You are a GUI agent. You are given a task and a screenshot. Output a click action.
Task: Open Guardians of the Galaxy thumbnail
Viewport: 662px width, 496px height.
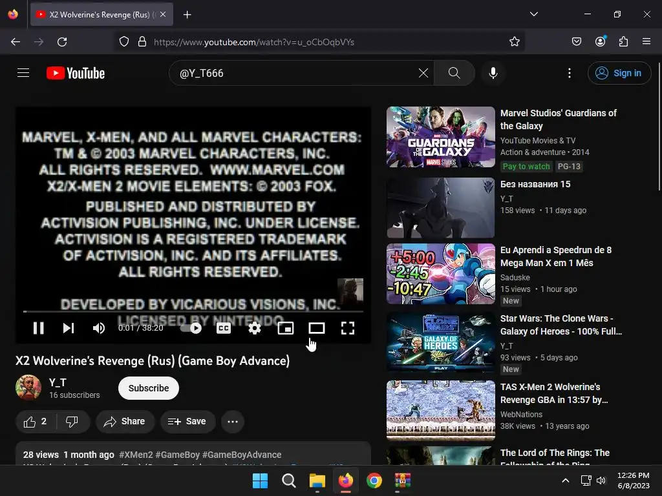coord(441,137)
